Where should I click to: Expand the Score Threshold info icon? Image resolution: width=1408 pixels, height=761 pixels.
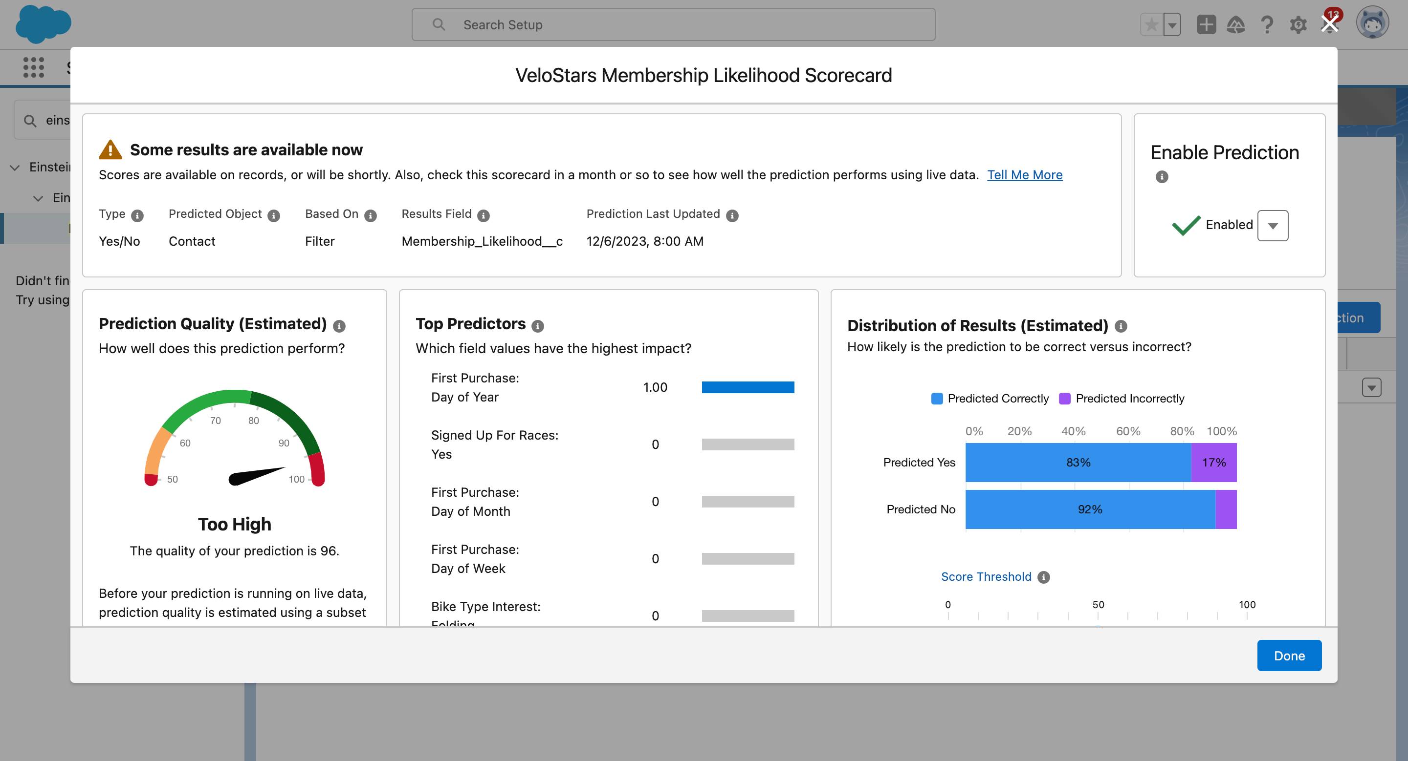[1044, 576]
